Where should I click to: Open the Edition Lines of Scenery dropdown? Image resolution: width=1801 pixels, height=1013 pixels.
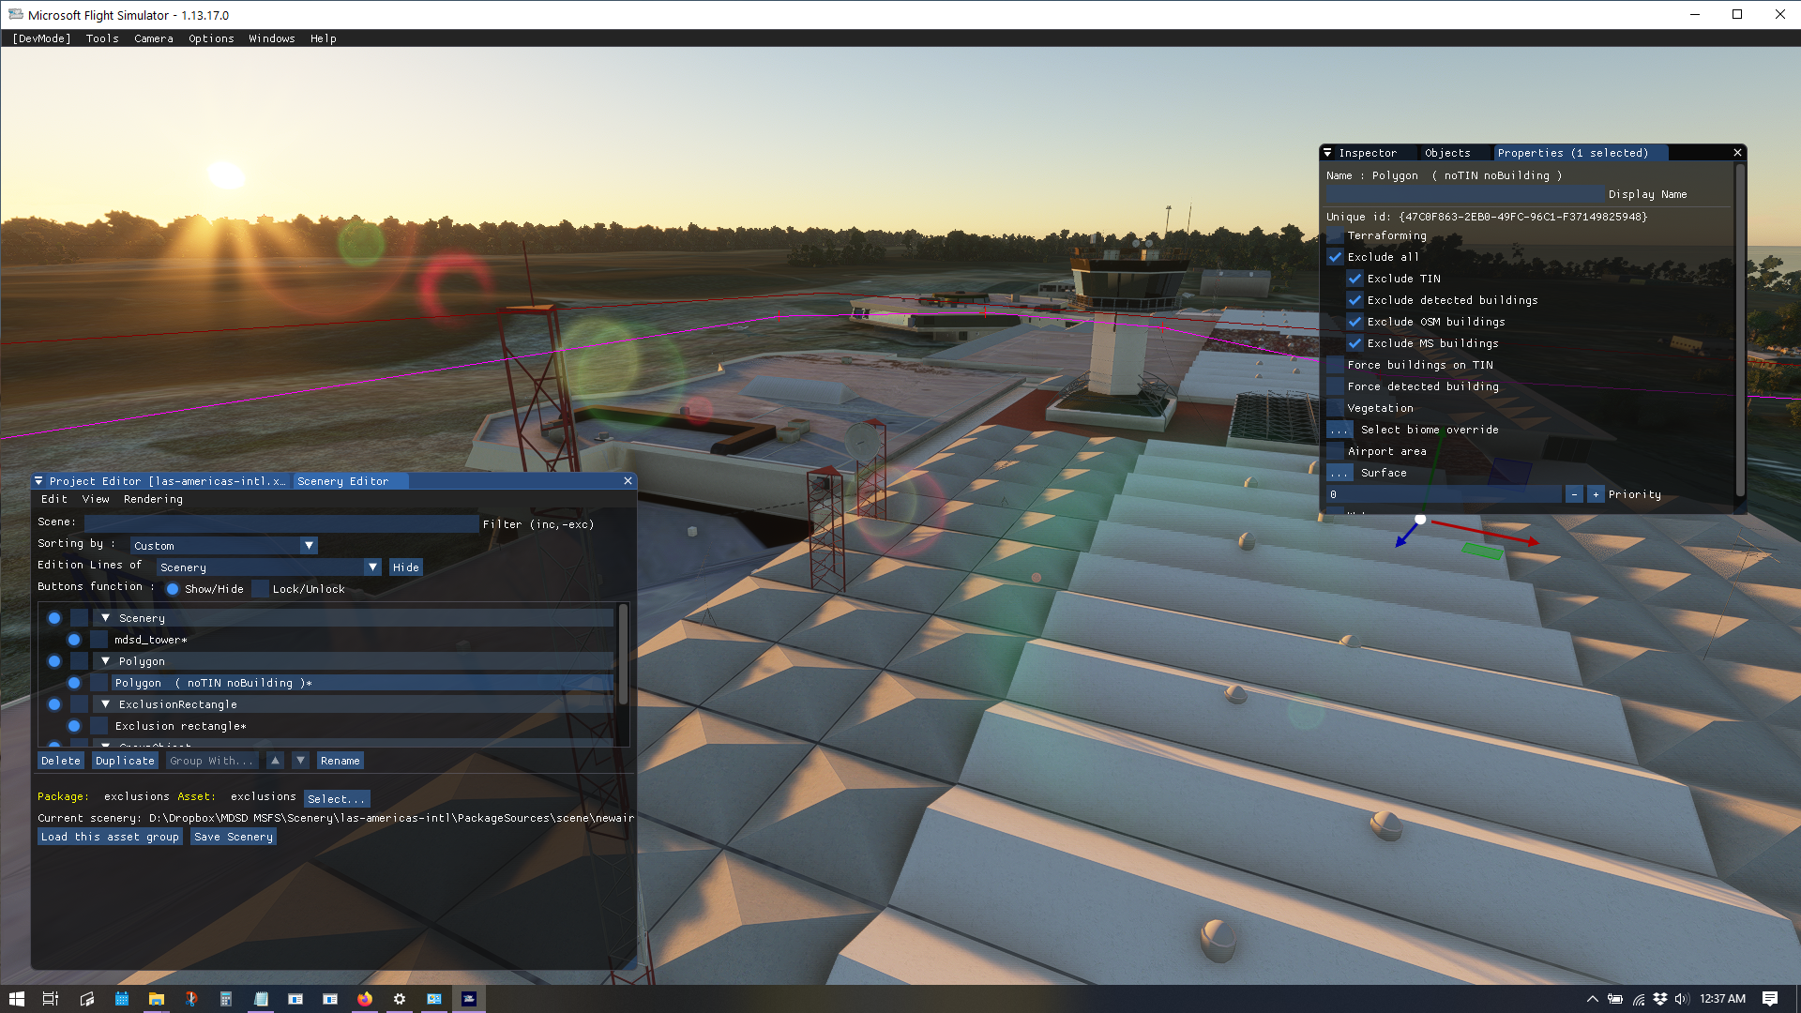coord(269,567)
